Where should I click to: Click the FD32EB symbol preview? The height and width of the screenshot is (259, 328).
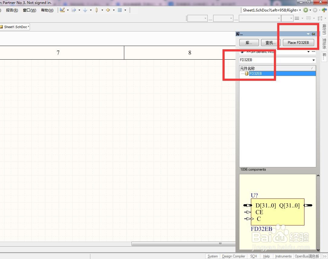coord(278,212)
